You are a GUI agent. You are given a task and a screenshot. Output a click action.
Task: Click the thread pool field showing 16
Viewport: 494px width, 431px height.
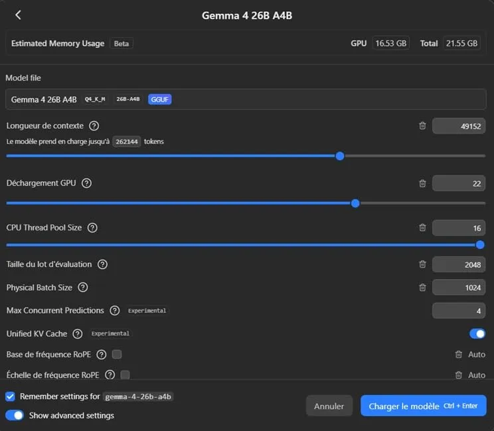point(459,228)
